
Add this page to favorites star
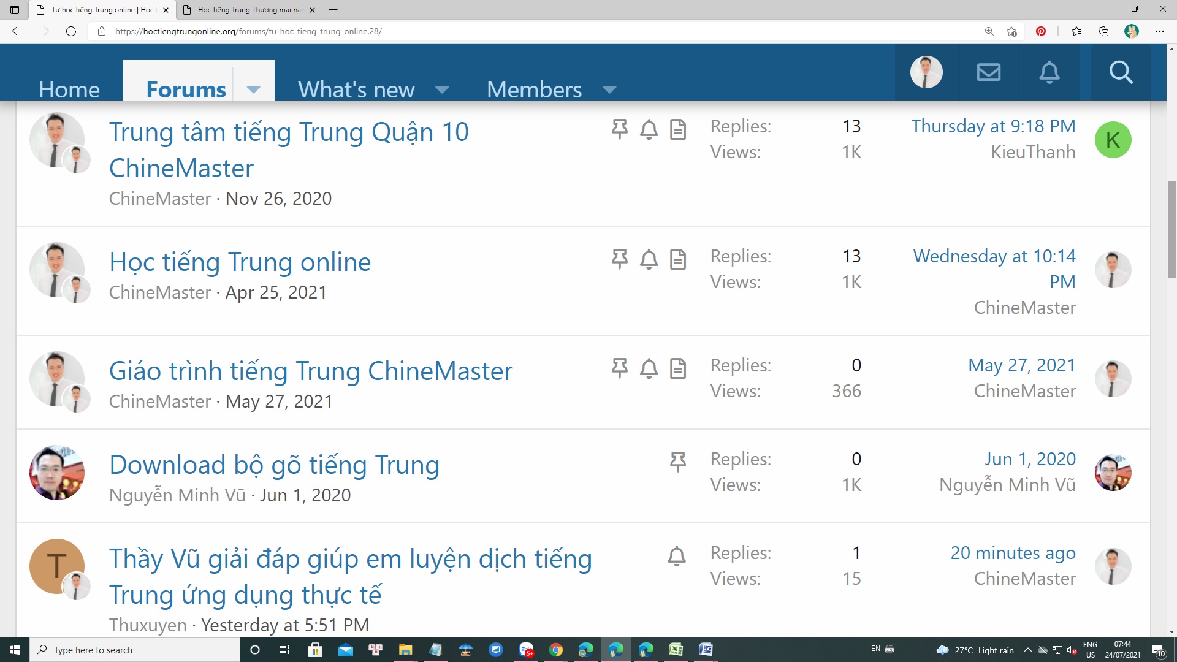click(x=1011, y=31)
